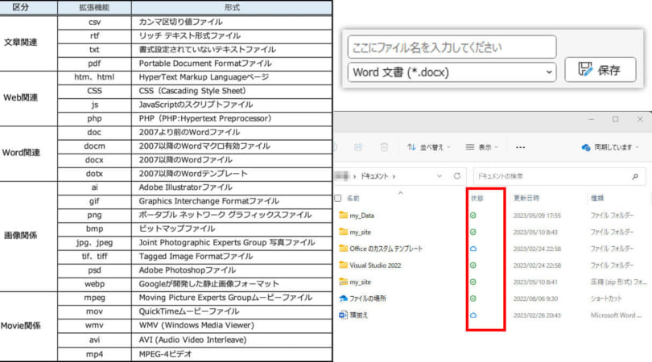Viewport: 652px width, 362px height.
Task: Click the QuickTimeムービーファイル cell
Action: point(232,311)
